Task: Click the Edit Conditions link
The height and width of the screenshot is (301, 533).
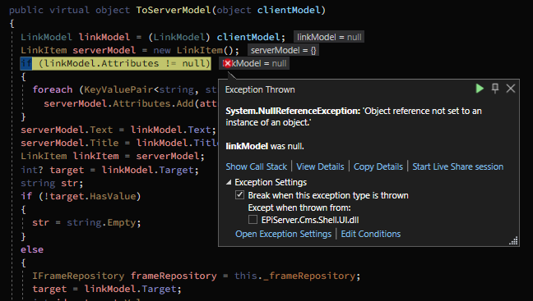Action: (370, 234)
